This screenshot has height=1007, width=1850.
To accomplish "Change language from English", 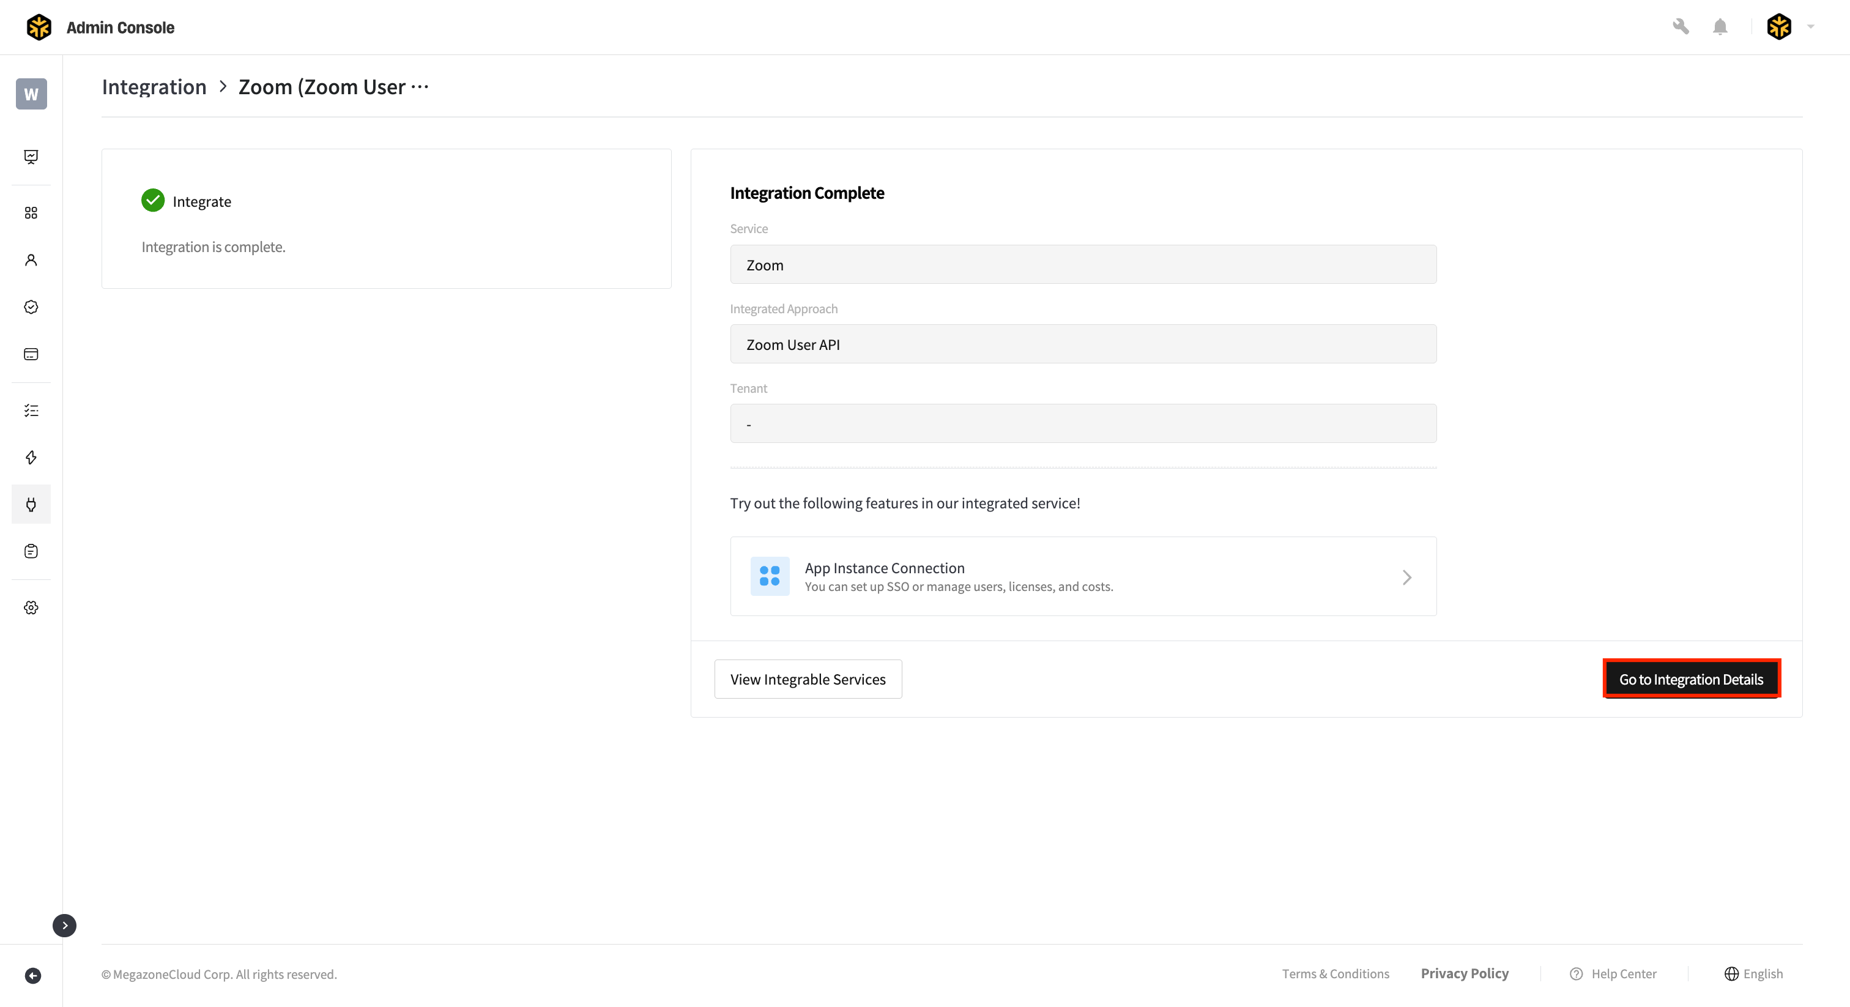I will tap(1763, 974).
